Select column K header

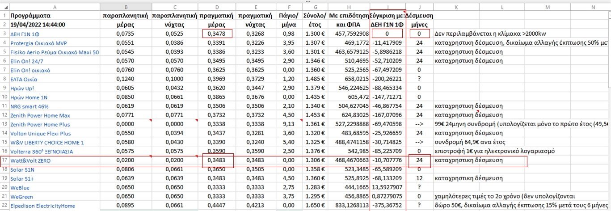[x=455, y=7]
